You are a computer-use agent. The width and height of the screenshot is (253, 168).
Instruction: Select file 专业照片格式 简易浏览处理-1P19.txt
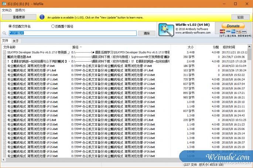click(33, 116)
